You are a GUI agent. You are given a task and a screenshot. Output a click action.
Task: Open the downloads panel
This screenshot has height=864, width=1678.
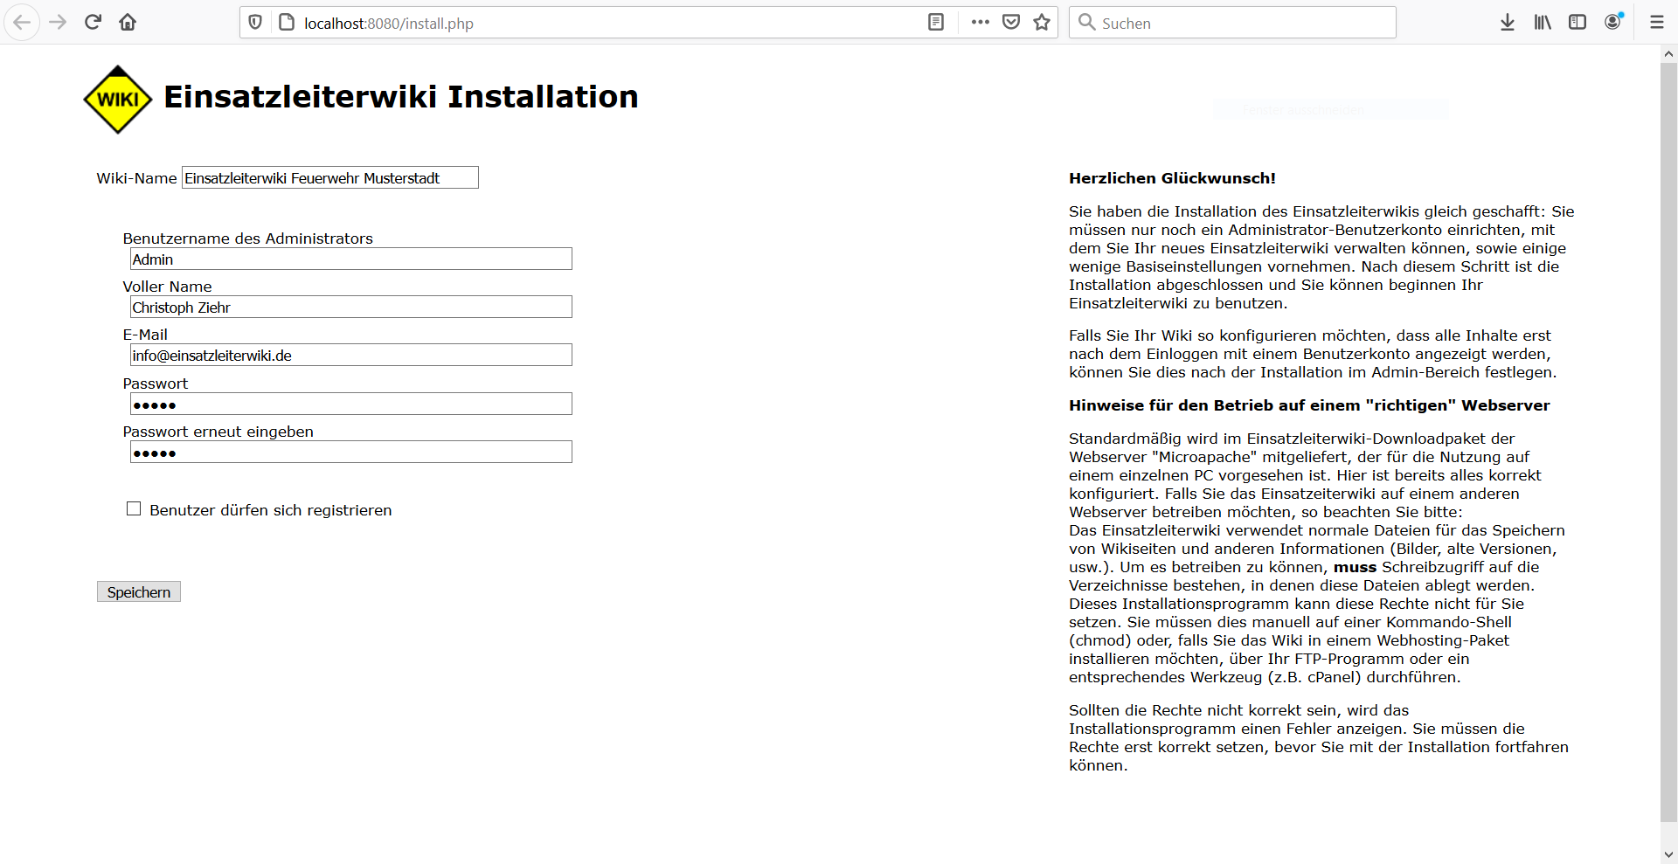tap(1508, 23)
